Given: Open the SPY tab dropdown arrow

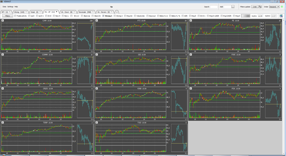Looking at the screenshot, I should point(10,12).
